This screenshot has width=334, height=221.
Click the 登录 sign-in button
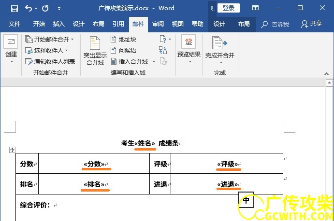(229, 8)
